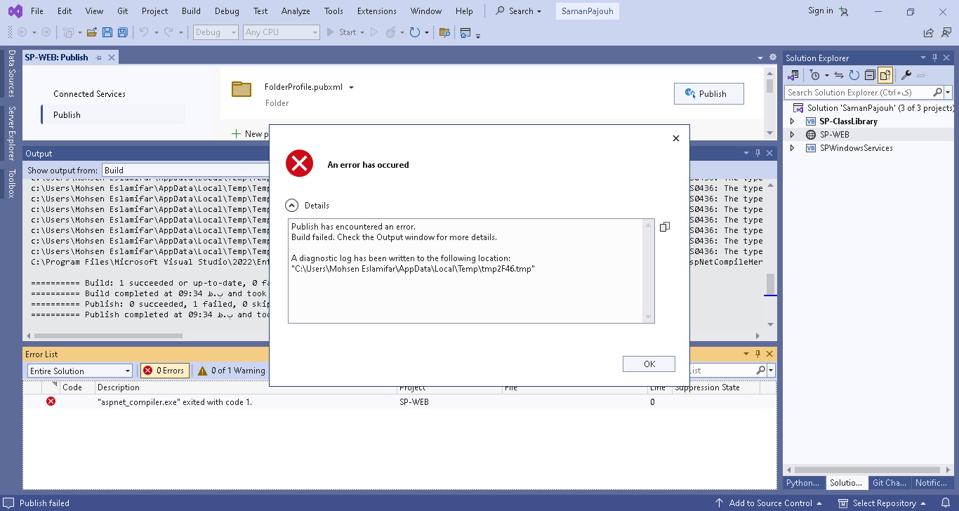Image resolution: width=959 pixels, height=511 pixels.
Task: Toggle Show All Files in Solution Explorer
Action: [x=885, y=75]
